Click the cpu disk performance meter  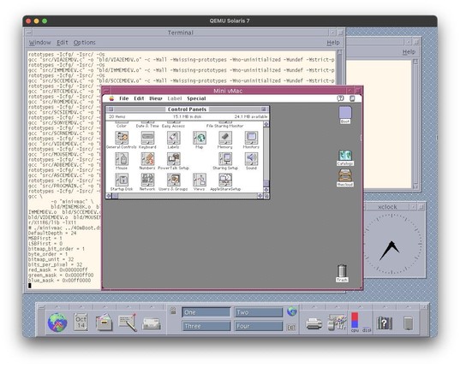(361, 323)
